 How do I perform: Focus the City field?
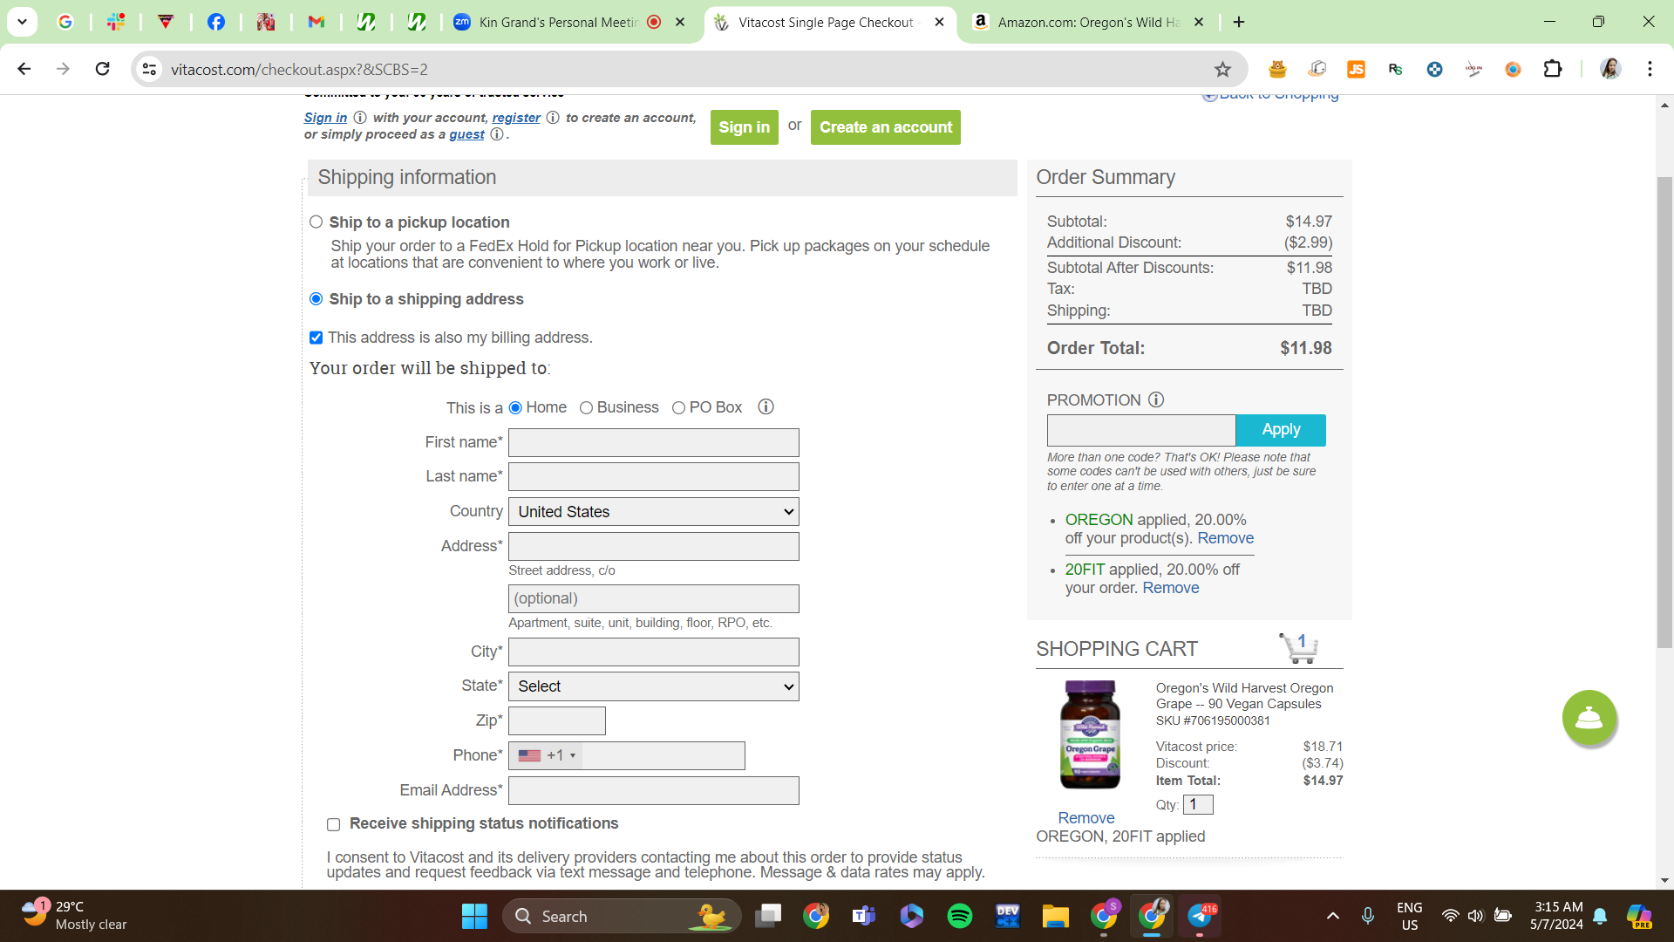point(654,652)
